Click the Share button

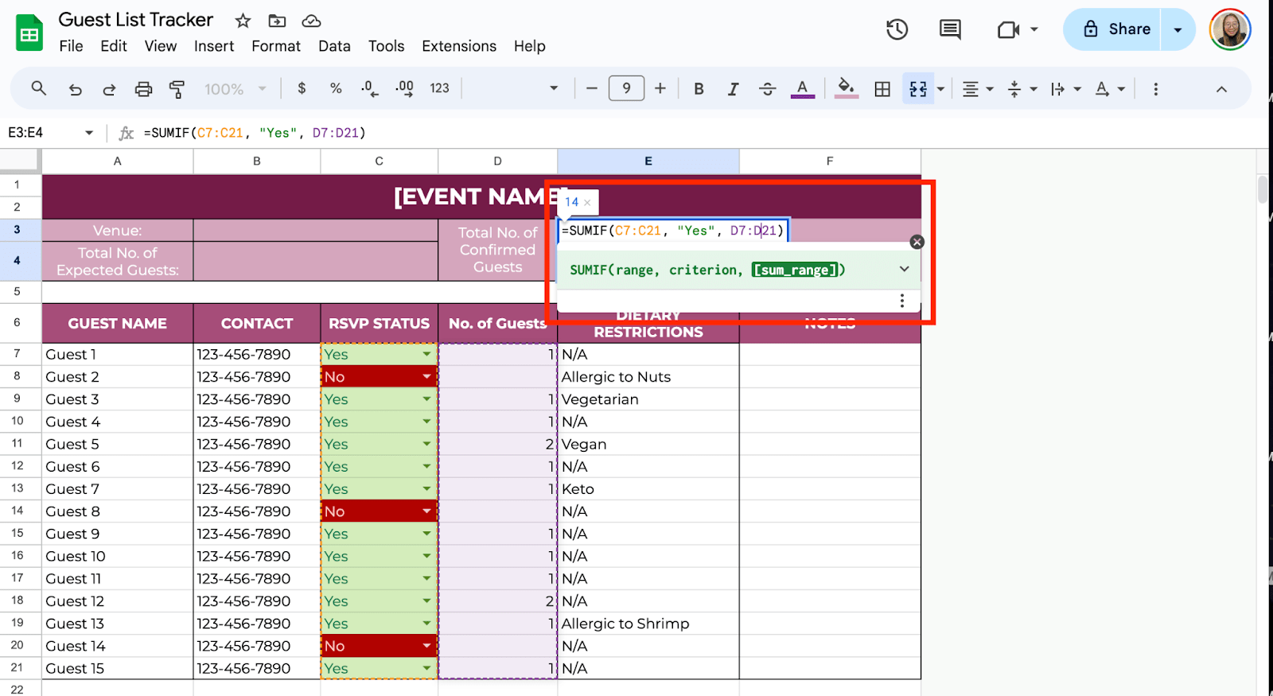point(1114,29)
